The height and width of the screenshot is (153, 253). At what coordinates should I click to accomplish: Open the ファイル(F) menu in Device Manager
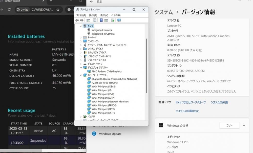pos(81,15)
